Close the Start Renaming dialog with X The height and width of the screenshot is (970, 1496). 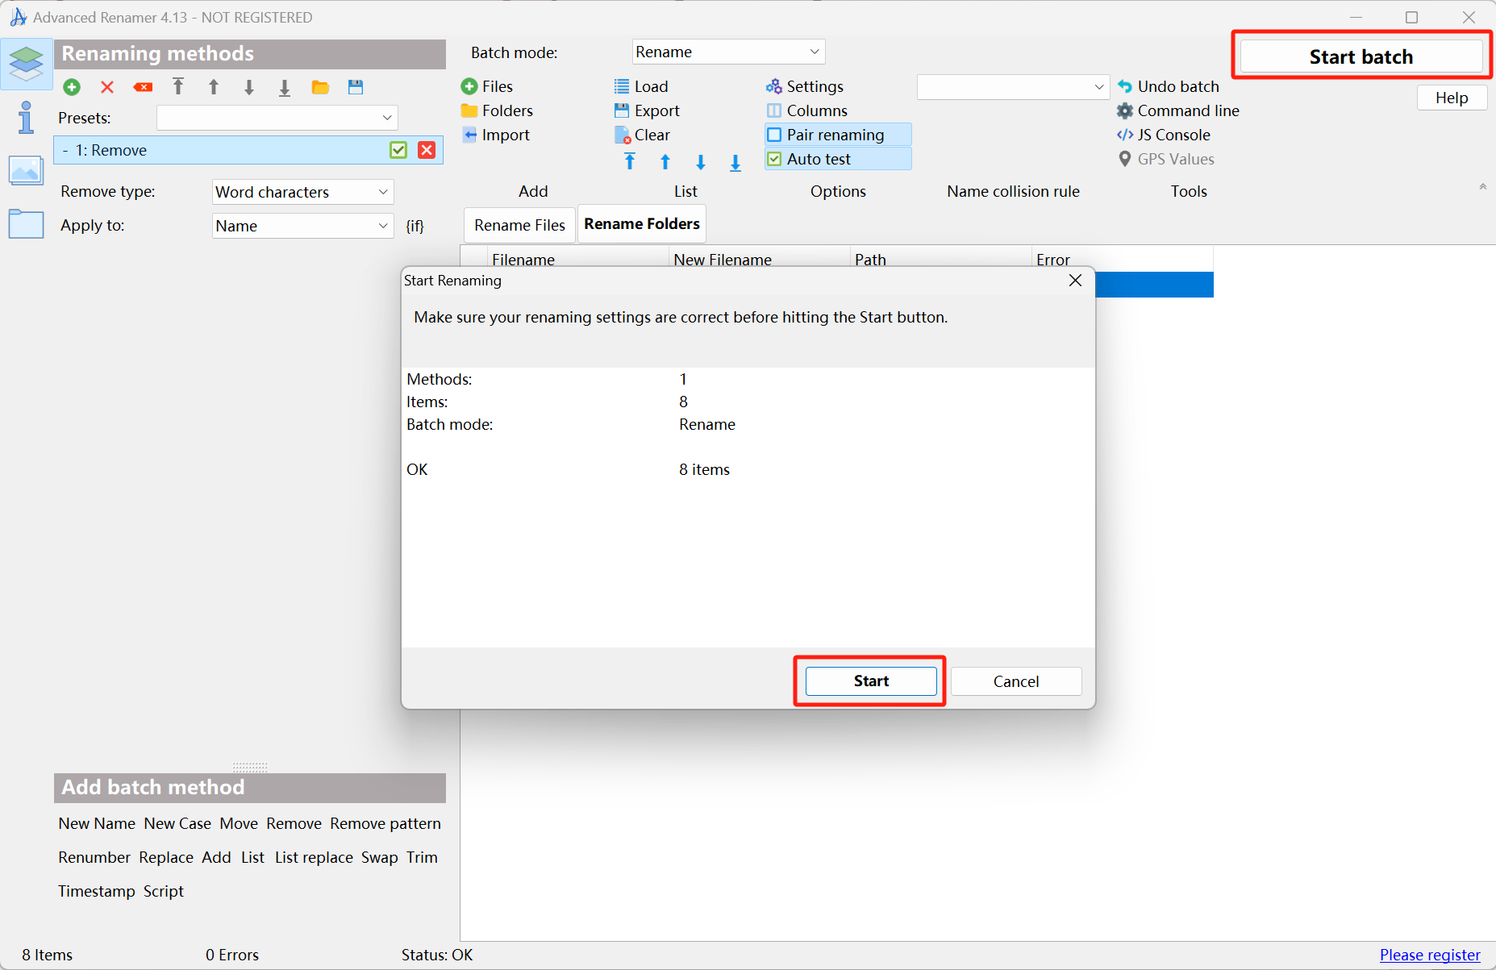pos(1075,281)
